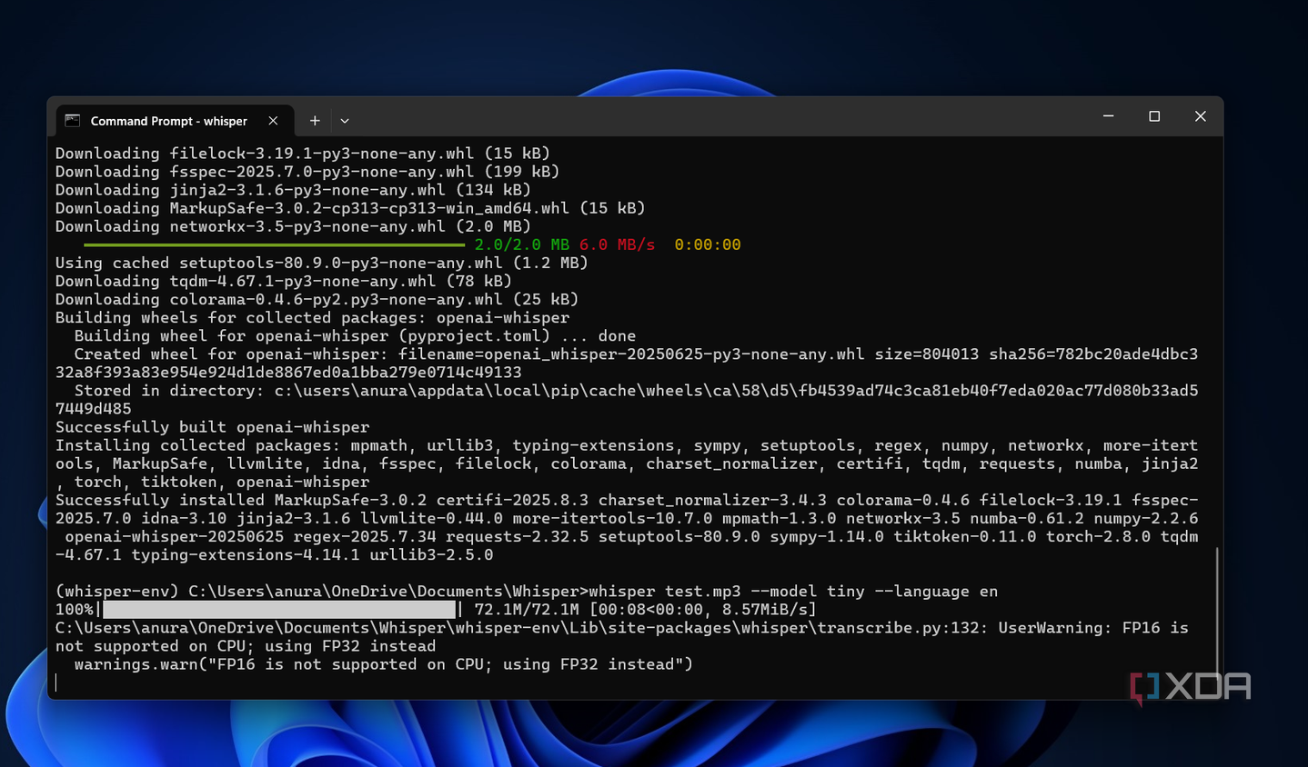The width and height of the screenshot is (1308, 767).
Task: Click the warnings.warn FP16 message line
Action: (x=383, y=664)
